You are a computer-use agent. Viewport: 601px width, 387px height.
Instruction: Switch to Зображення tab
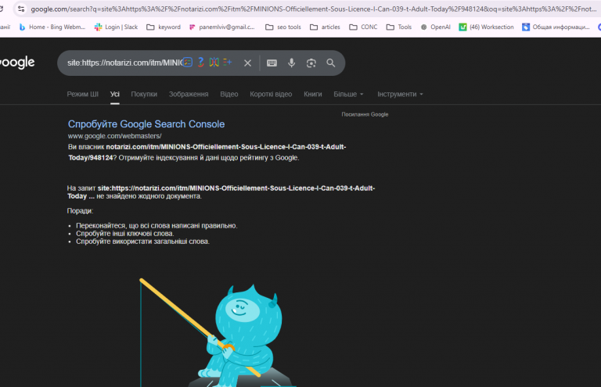[x=189, y=94]
